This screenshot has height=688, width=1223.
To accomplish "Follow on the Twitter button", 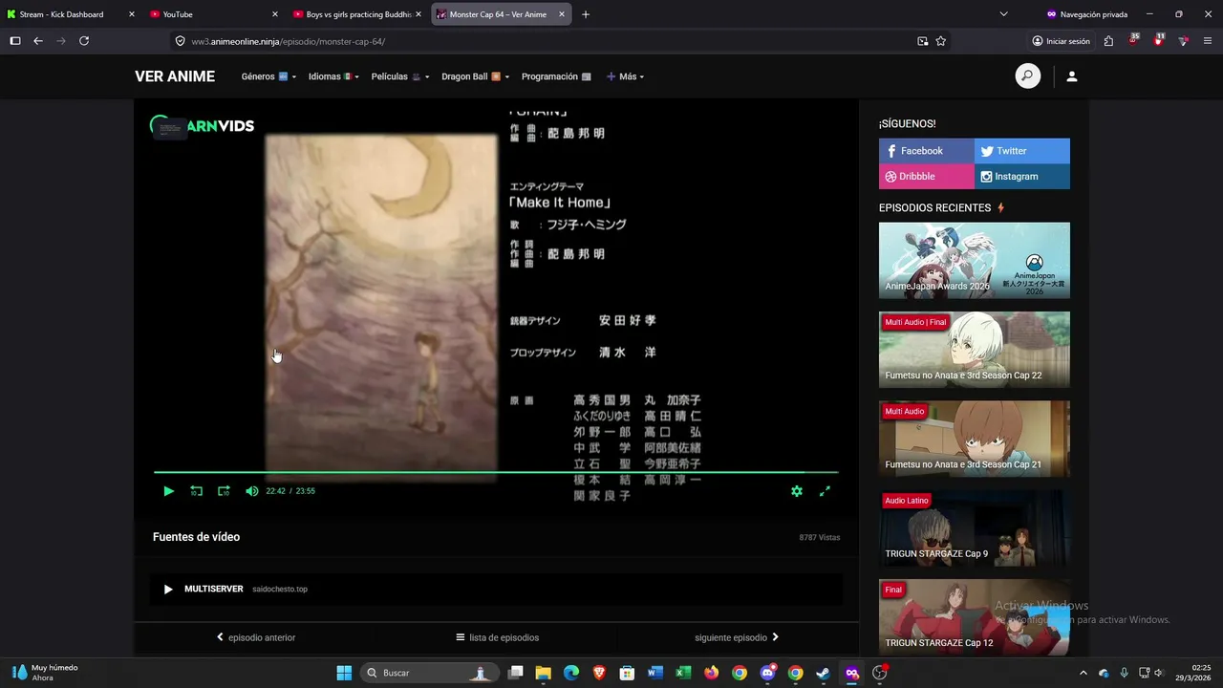I will [x=1022, y=151].
